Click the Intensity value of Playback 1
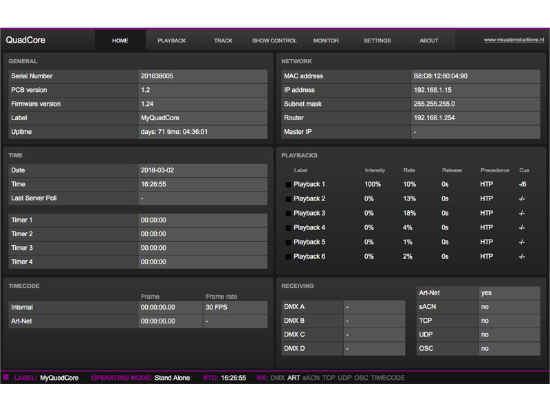 (x=373, y=184)
